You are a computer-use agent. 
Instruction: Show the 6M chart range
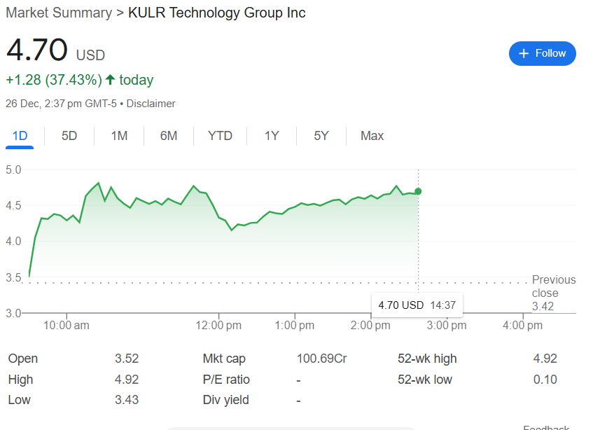169,136
